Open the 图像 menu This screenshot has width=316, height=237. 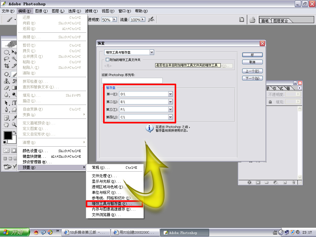(x=41, y=11)
